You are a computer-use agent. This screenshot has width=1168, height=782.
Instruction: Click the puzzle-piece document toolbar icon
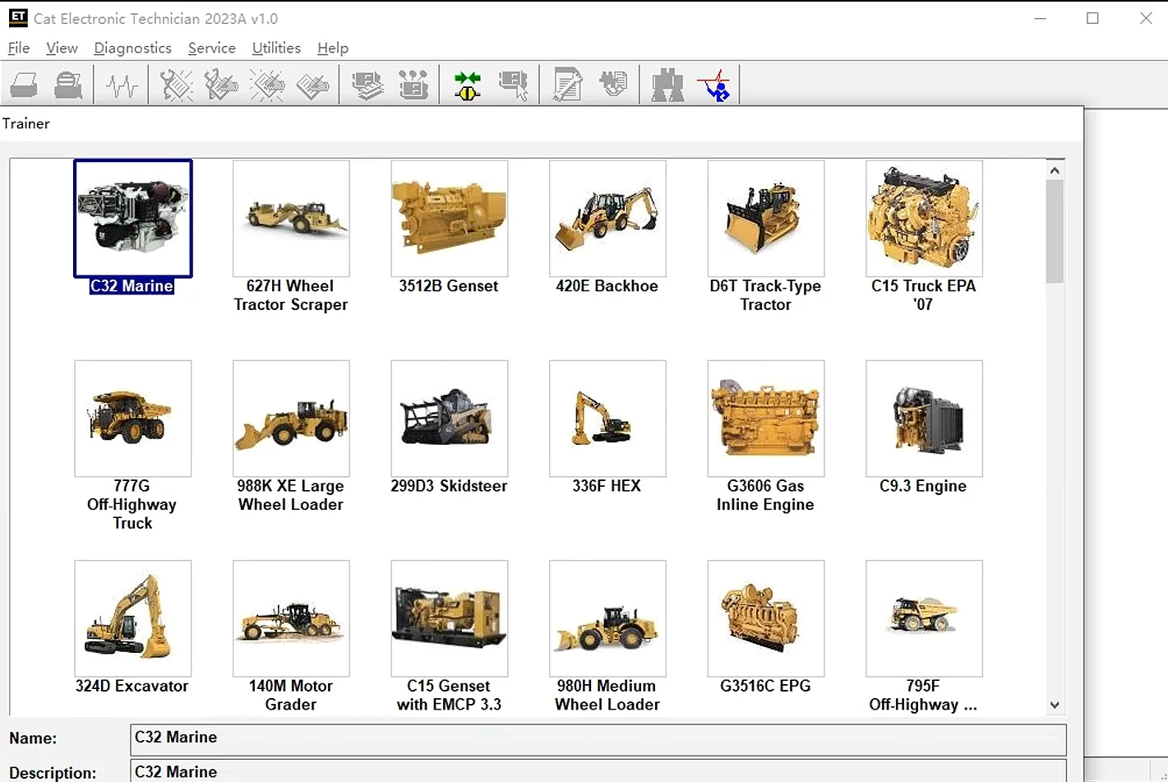[x=613, y=85]
